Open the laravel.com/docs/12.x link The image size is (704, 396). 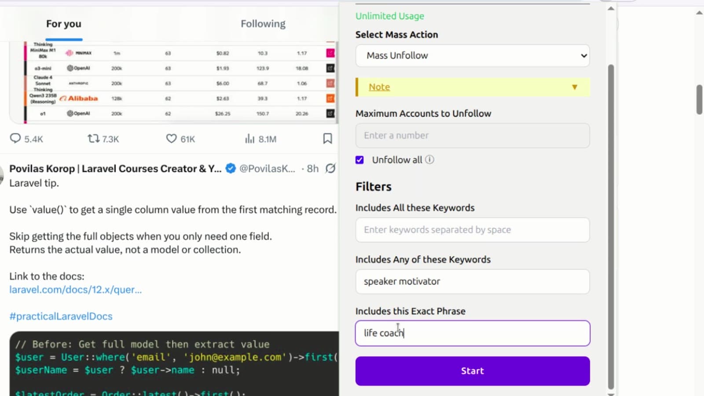(x=76, y=290)
